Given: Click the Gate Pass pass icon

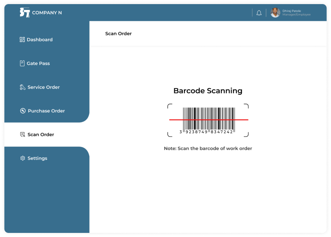Looking at the screenshot, I should [21, 63].
